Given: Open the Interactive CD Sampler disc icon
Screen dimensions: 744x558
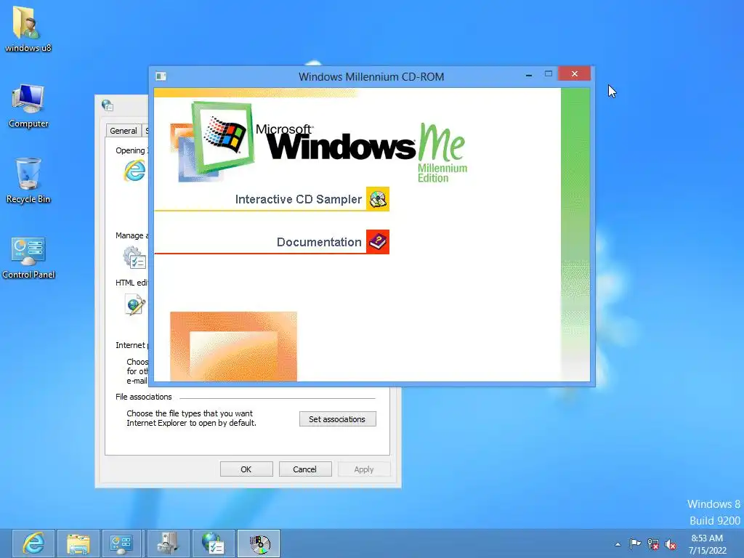Looking at the screenshot, I should pos(378,199).
